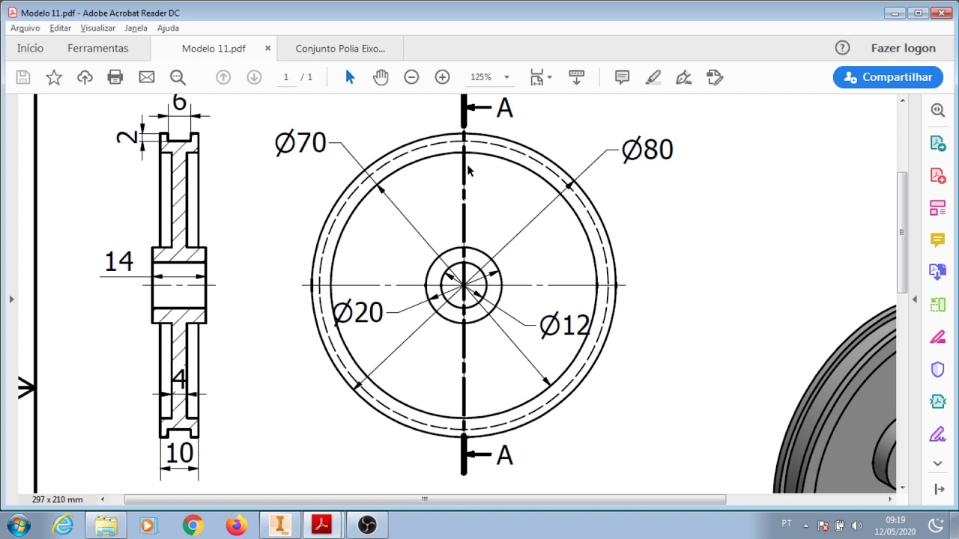The width and height of the screenshot is (959, 539).
Task: Open Edit PDF layout tool in right pane
Action: [937, 207]
